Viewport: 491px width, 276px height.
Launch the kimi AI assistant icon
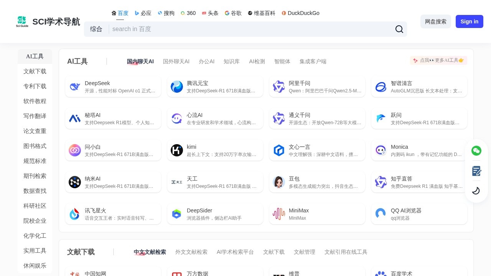click(177, 150)
